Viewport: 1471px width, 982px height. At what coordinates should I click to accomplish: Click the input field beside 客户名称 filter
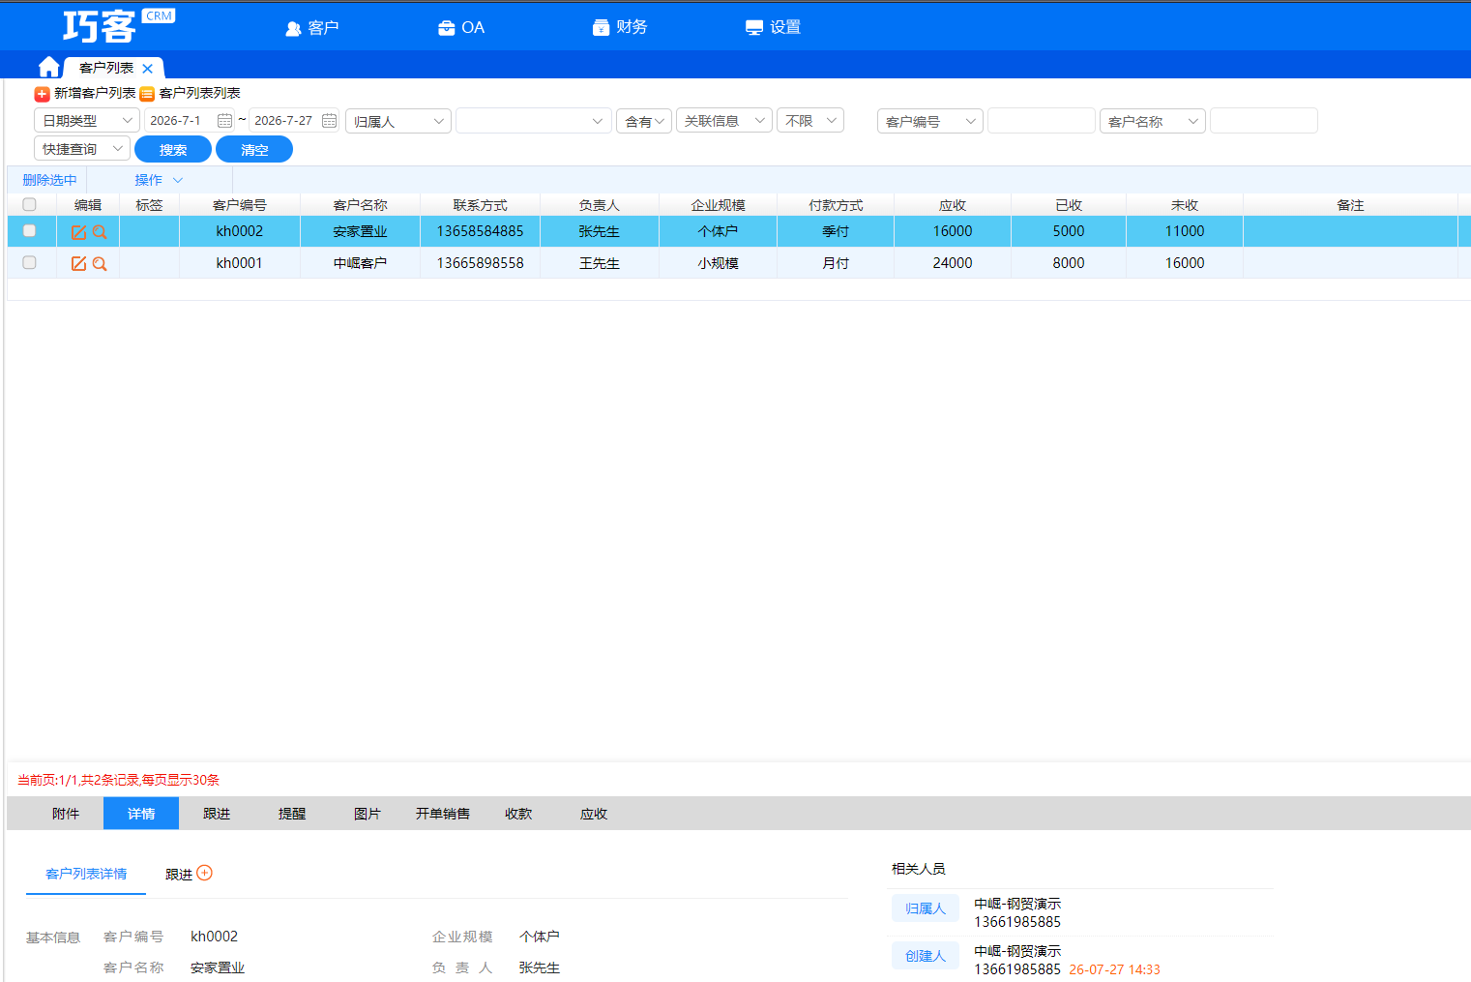point(1264,121)
